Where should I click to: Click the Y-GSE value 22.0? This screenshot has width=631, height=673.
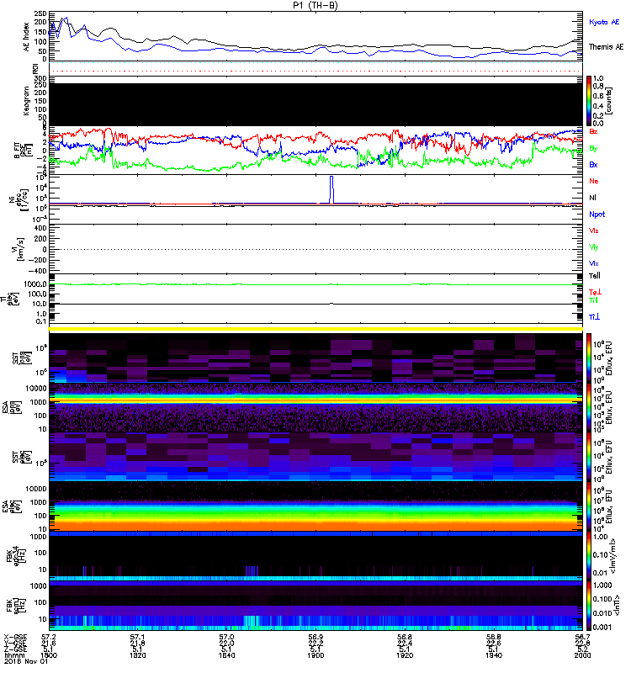click(226, 643)
